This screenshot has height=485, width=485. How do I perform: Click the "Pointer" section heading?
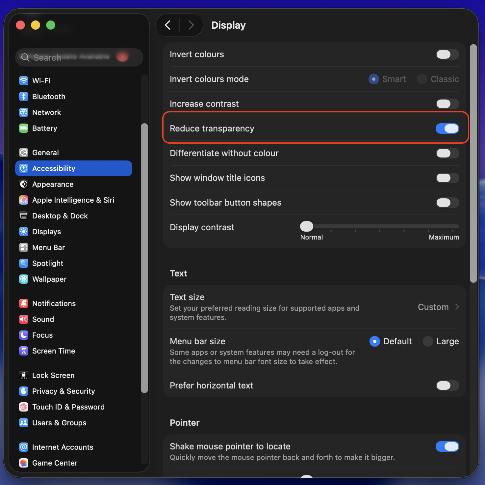(x=185, y=423)
